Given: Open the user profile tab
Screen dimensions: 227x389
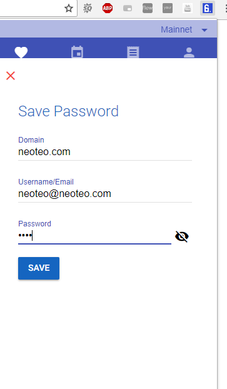Looking at the screenshot, I should [189, 53].
